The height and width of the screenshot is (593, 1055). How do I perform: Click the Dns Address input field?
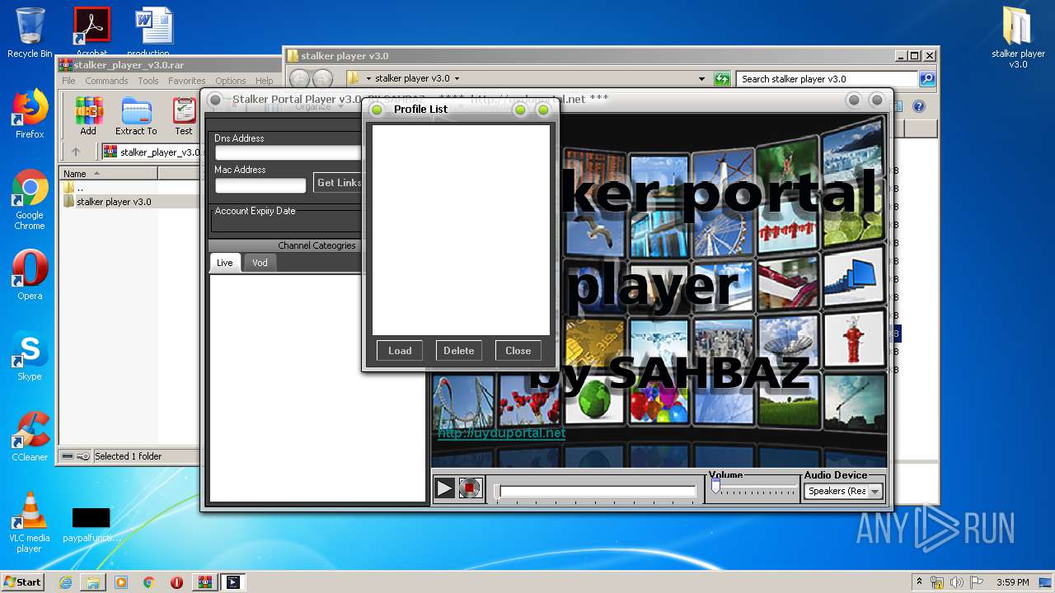pyautogui.click(x=288, y=153)
